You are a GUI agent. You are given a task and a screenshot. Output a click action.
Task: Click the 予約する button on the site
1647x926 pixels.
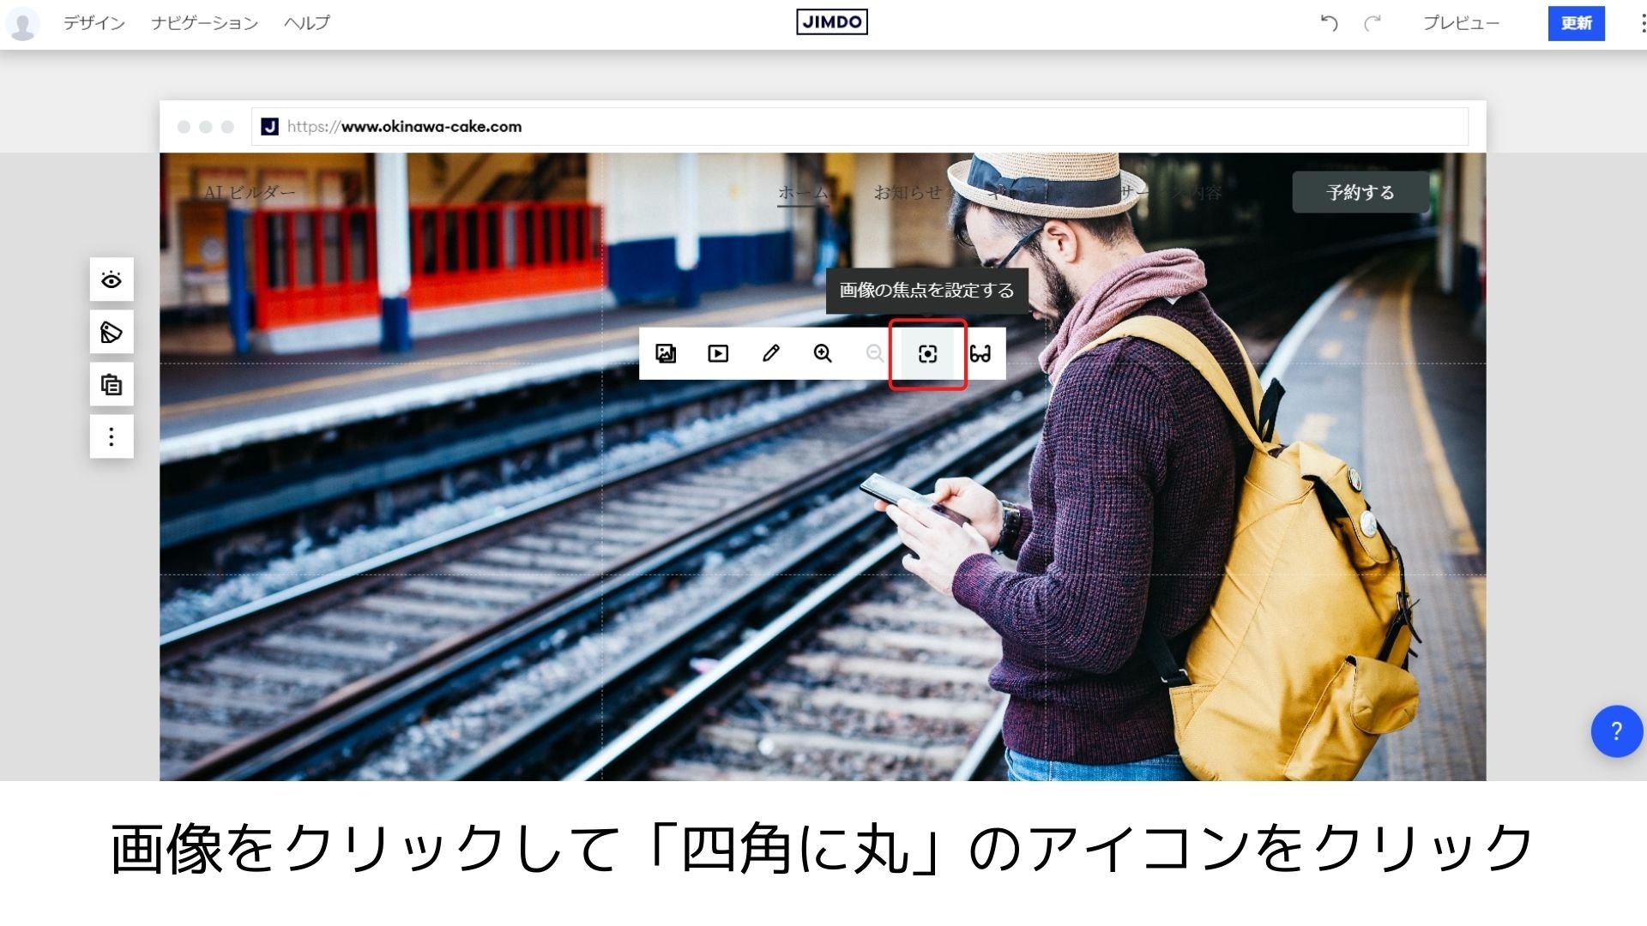click(x=1360, y=192)
